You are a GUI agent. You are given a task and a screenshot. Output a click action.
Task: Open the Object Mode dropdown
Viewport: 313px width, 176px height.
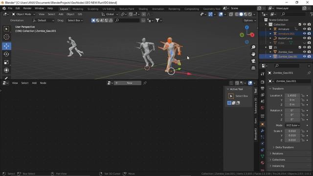pyautogui.click(x=23, y=14)
